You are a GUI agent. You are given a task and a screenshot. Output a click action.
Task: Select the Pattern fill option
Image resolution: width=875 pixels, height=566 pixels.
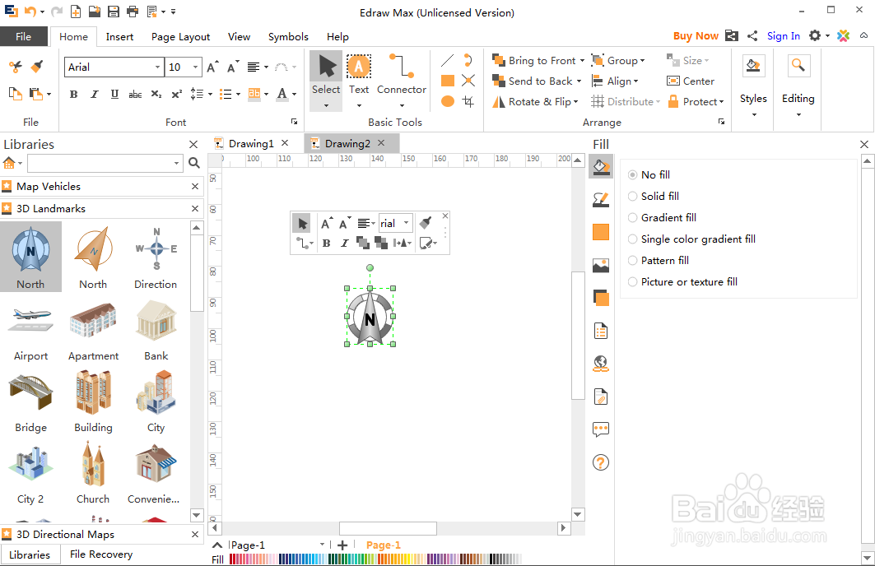click(x=659, y=261)
